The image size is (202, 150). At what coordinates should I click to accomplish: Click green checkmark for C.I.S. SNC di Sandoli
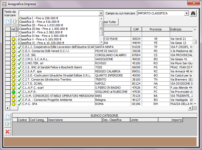(x=19, y=68)
